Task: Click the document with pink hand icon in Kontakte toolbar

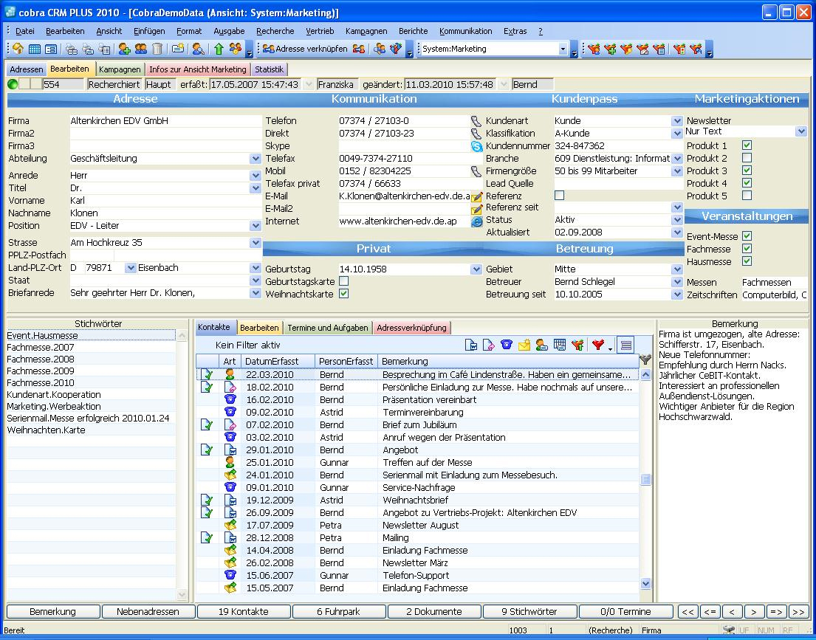Action: point(489,345)
